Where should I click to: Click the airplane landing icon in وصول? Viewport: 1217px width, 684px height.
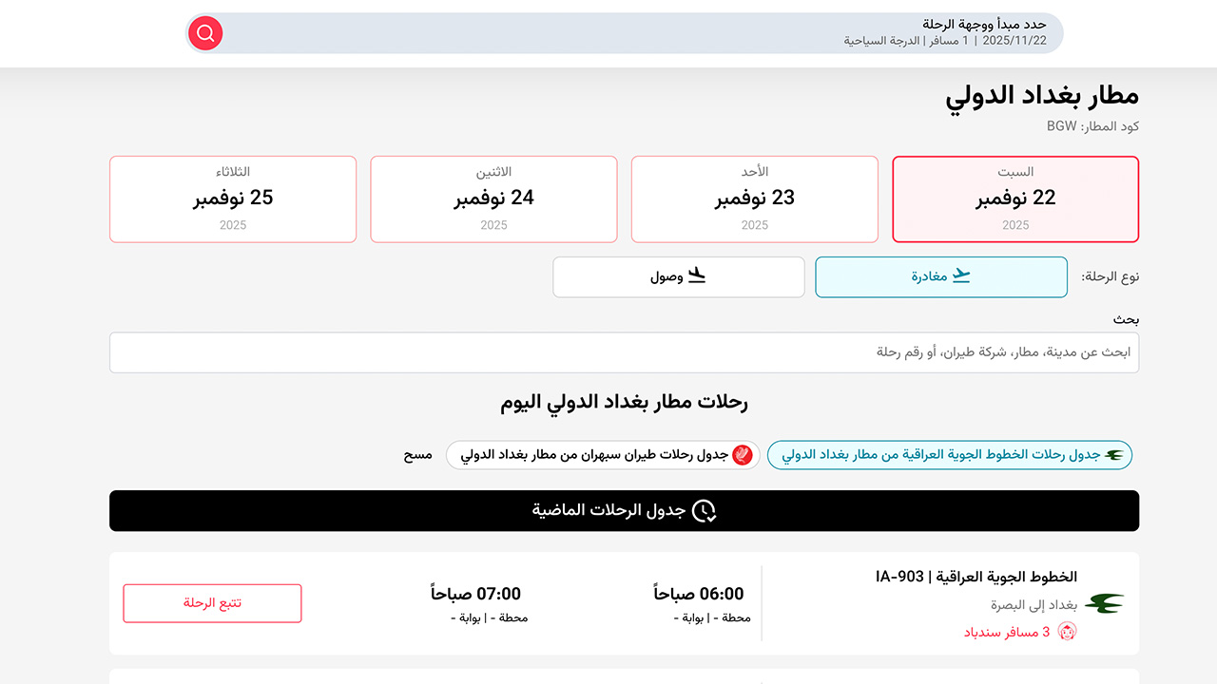tap(697, 276)
